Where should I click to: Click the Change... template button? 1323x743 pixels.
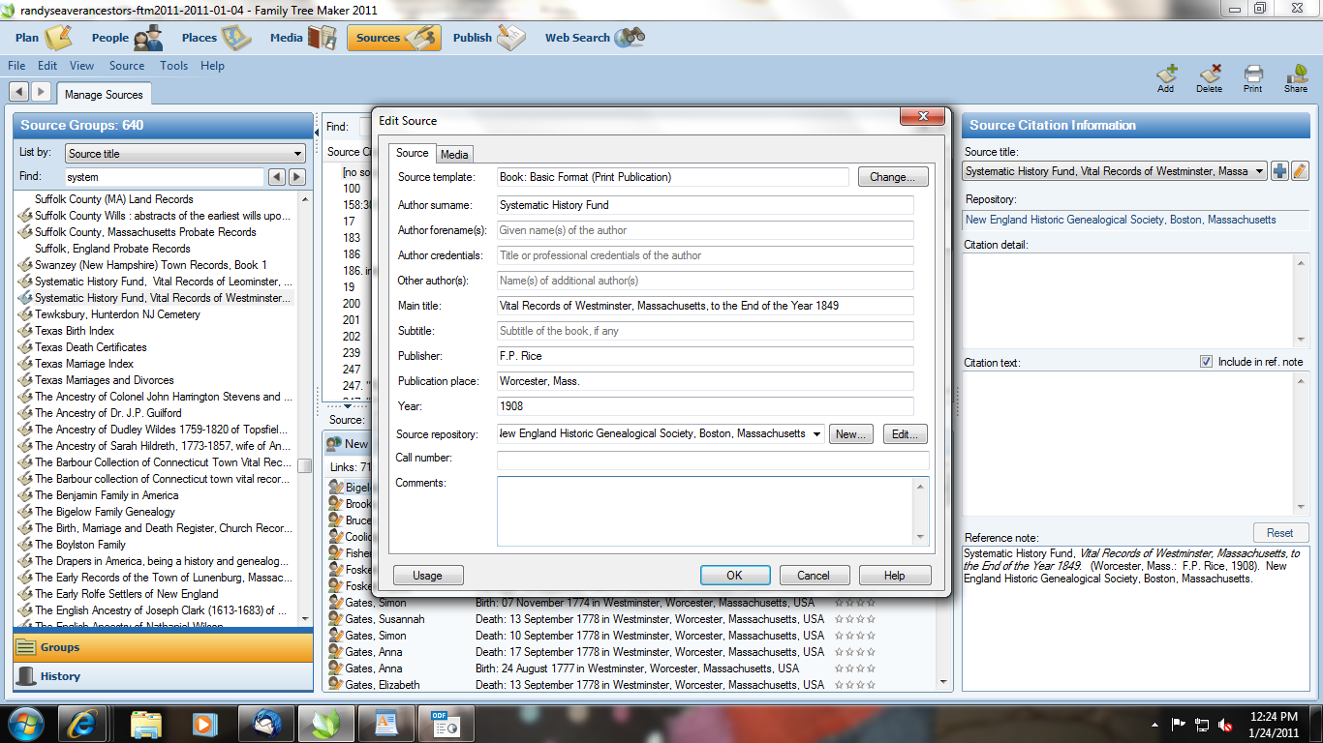point(892,177)
